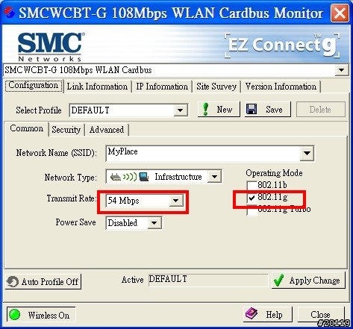Click the Close button at the bottom
The height and width of the screenshot is (329, 353).
321,314
